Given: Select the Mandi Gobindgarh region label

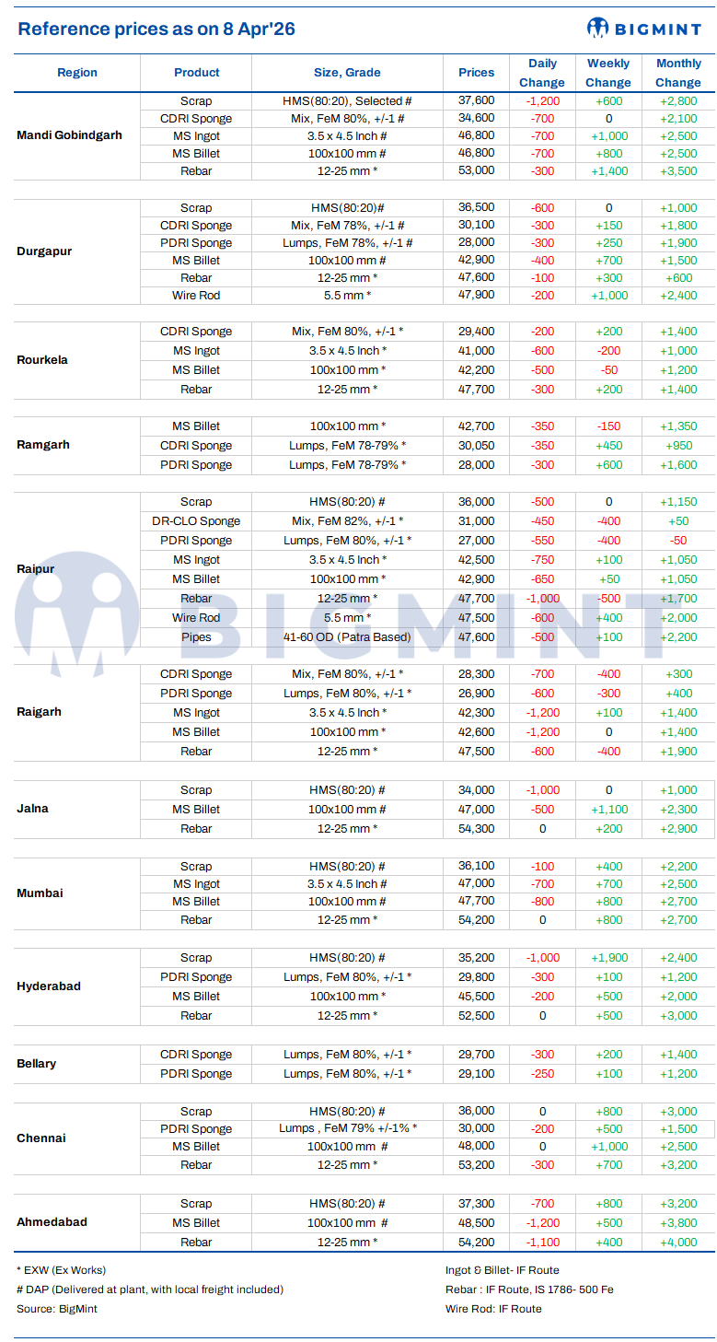Looking at the screenshot, I should click(x=69, y=135).
